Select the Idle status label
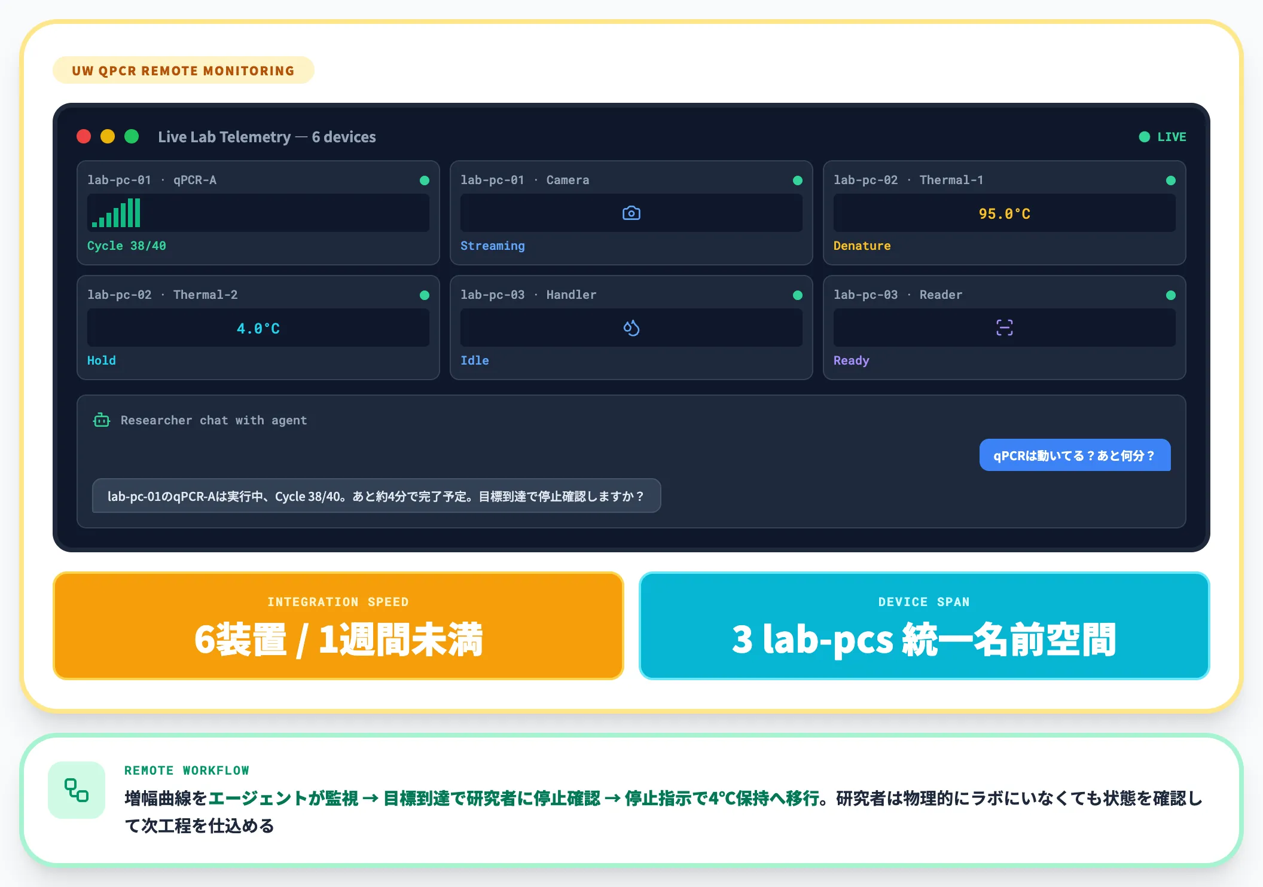Screen dimensions: 1263x887 pyautogui.click(x=475, y=360)
